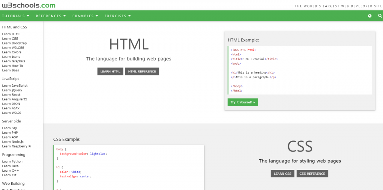The height and width of the screenshot is (190, 383).
Task: Click the LEARN CSS button
Action: tap(282, 174)
